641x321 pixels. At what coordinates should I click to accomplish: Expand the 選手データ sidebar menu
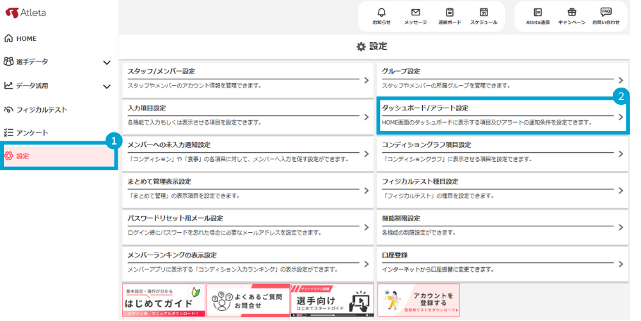click(107, 62)
